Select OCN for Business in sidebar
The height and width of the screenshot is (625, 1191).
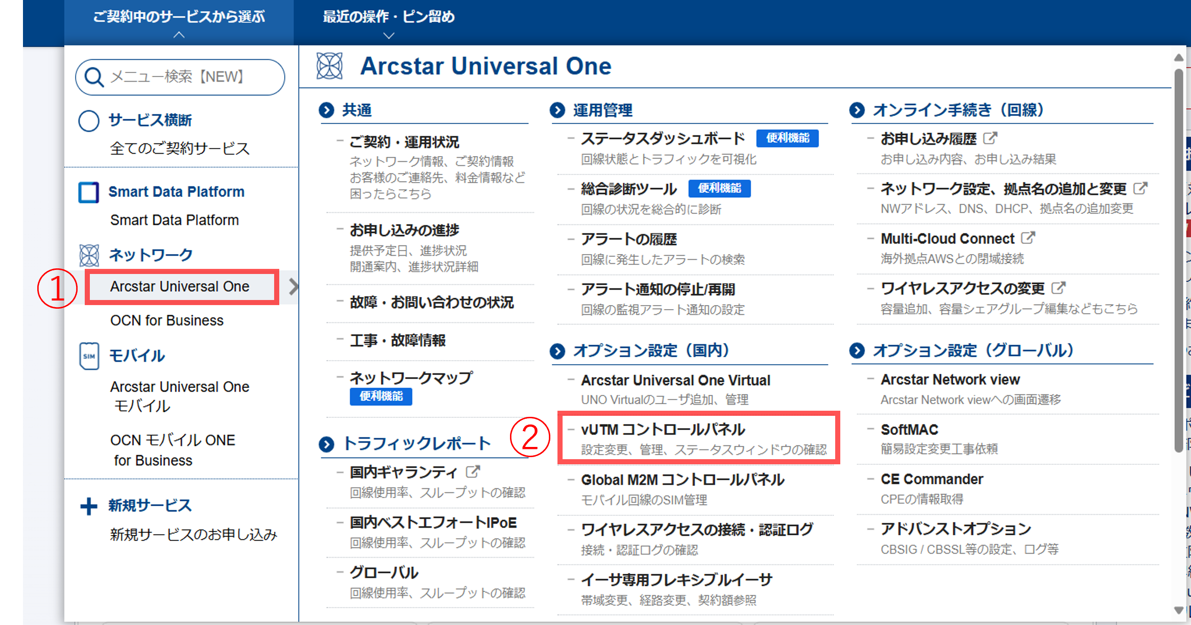click(167, 320)
